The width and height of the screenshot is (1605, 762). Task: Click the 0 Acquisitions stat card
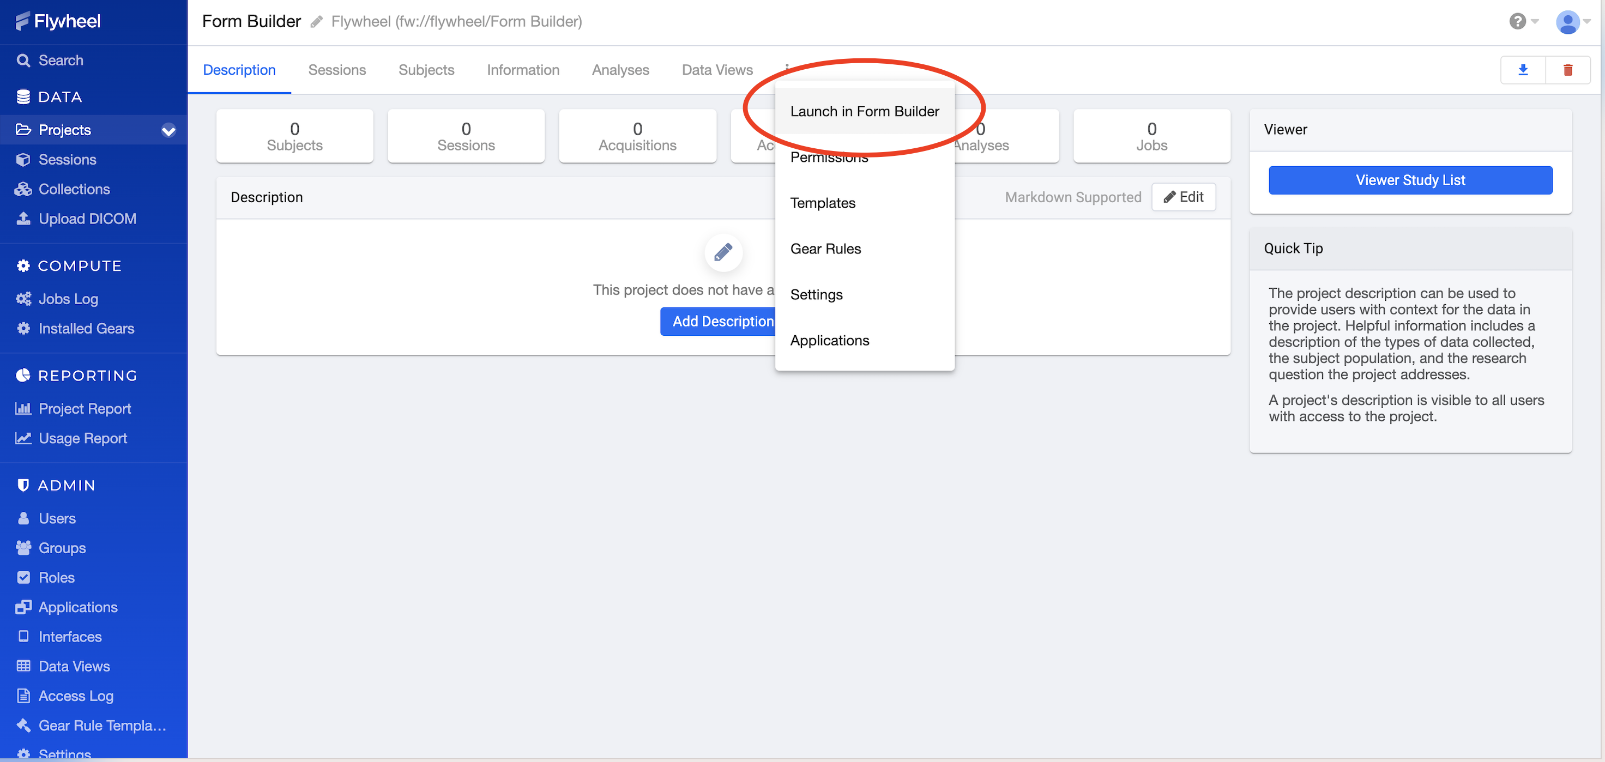637,136
